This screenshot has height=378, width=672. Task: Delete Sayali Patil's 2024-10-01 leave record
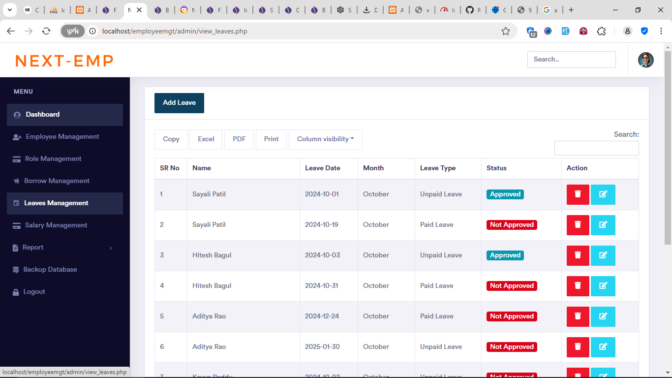tap(578, 194)
